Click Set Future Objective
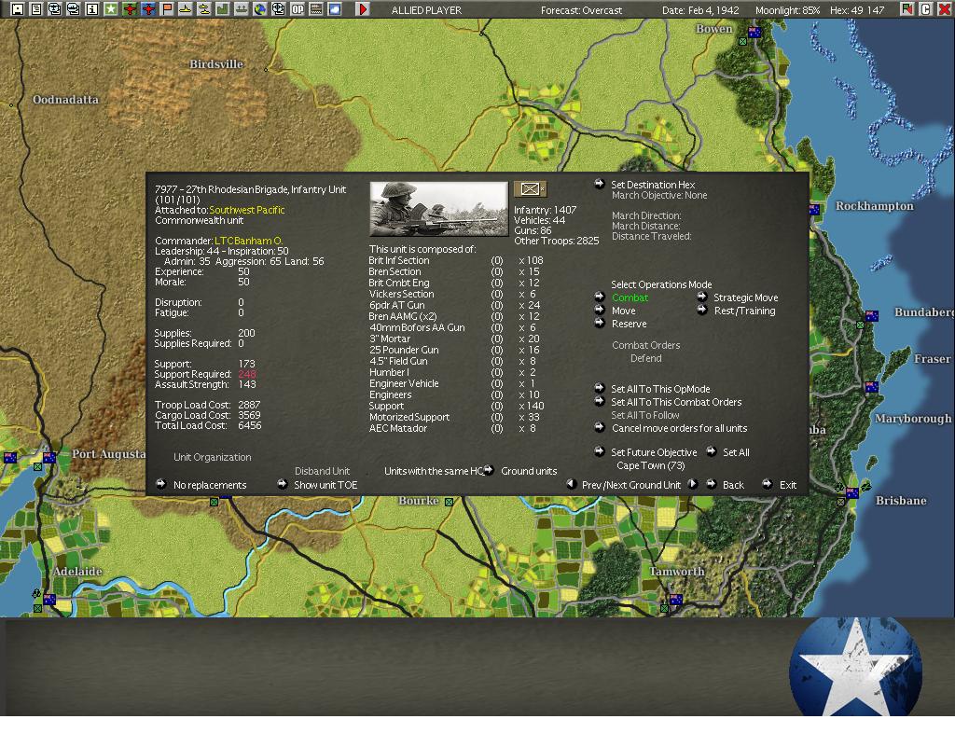Viewport: 955px width, 733px height. pyautogui.click(x=654, y=452)
